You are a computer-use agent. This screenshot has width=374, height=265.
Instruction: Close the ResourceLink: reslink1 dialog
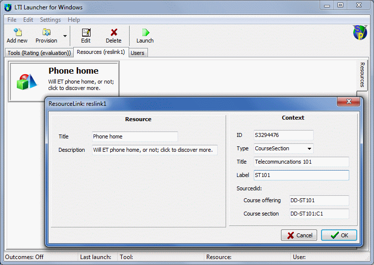click(x=348, y=101)
